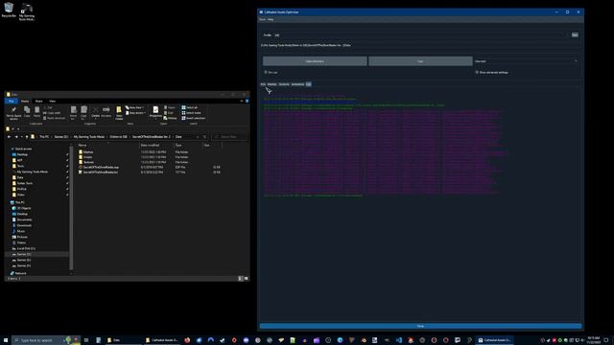Click Invert selection in Explorer ribbon

coord(193,118)
